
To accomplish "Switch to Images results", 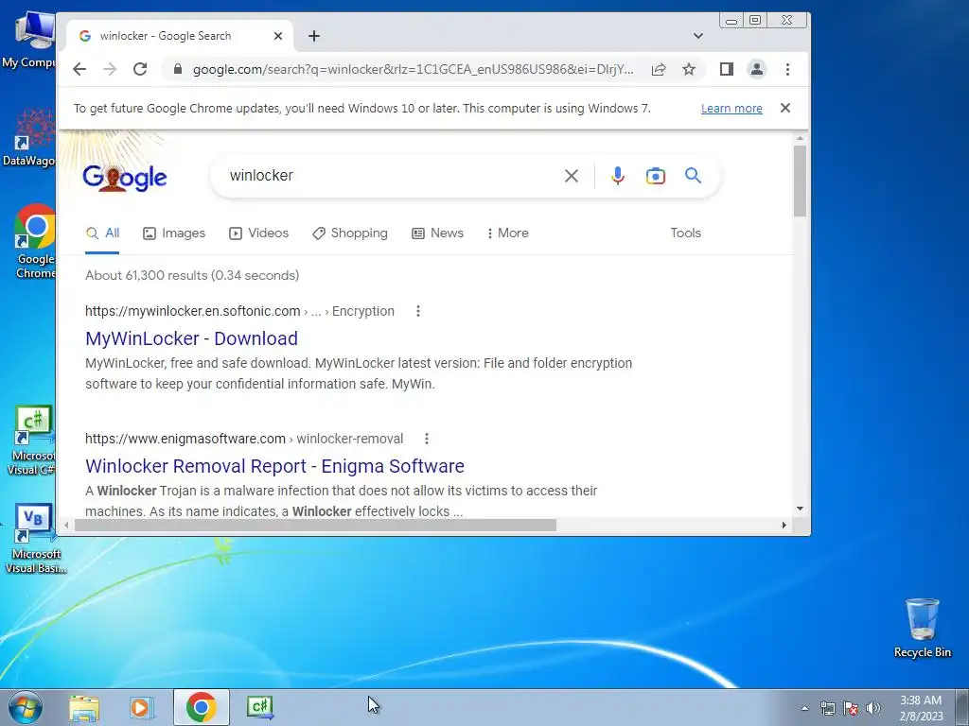I will (x=174, y=233).
